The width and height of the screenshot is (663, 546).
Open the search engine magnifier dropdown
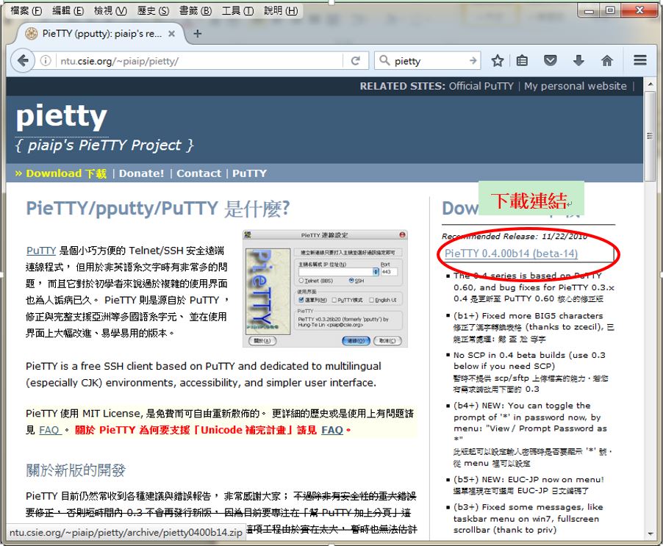click(385, 61)
